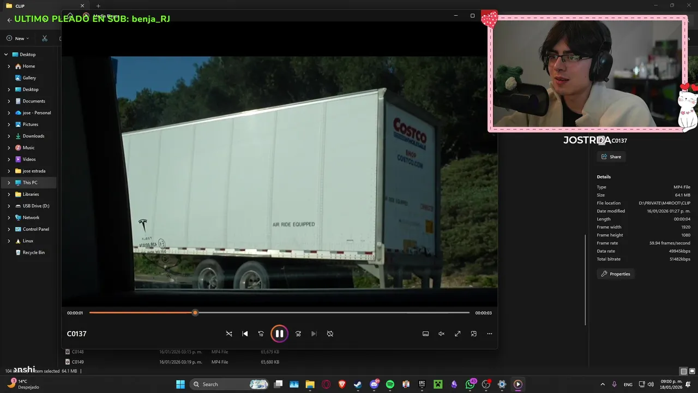Screen dimensions: 698x393
Task: Skip forward 30 seconds
Action: coord(298,334)
